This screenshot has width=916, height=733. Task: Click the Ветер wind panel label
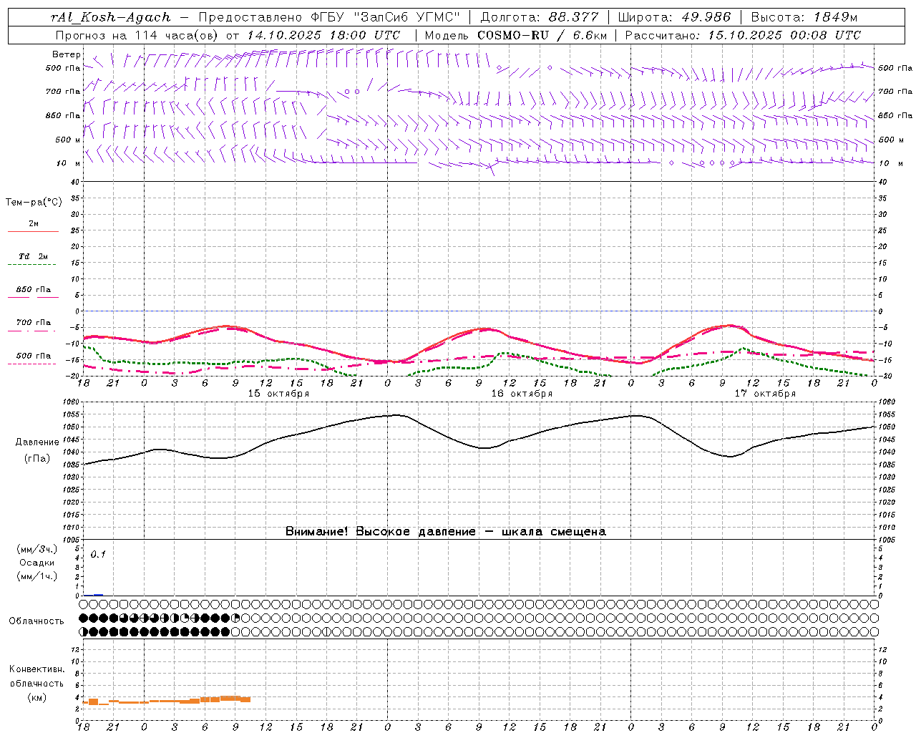pos(67,54)
